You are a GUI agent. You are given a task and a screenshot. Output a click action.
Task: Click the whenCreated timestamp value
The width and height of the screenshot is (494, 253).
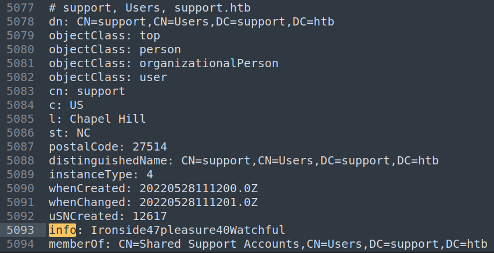click(191, 188)
